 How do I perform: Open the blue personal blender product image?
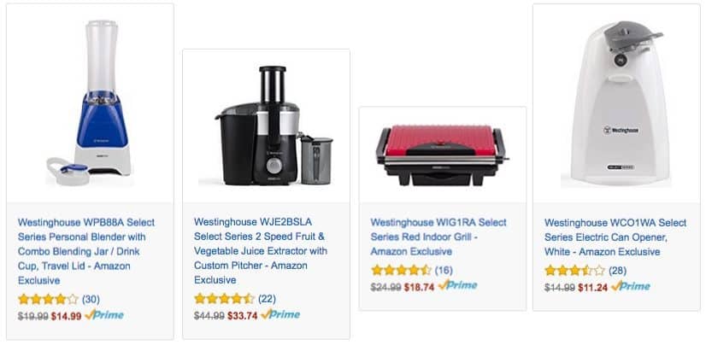point(90,103)
